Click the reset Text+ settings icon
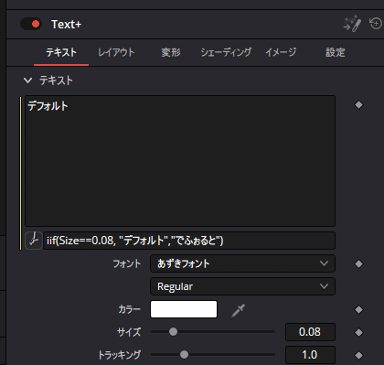 [x=376, y=24]
